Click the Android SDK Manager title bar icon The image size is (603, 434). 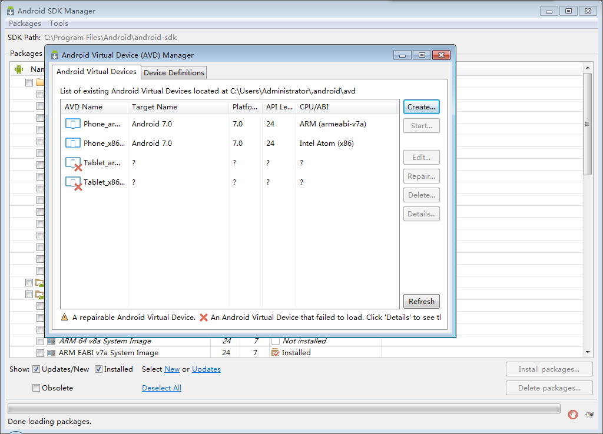point(11,11)
